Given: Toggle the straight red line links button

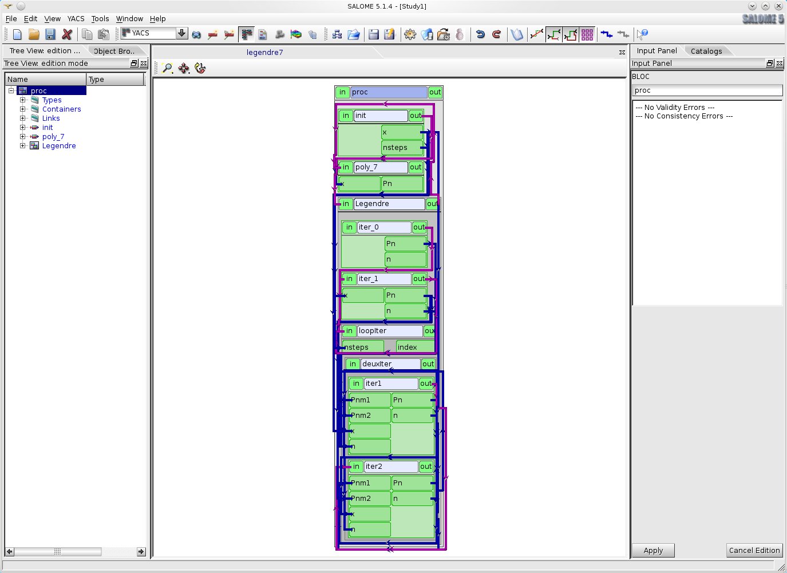Looking at the screenshot, I should coord(537,34).
